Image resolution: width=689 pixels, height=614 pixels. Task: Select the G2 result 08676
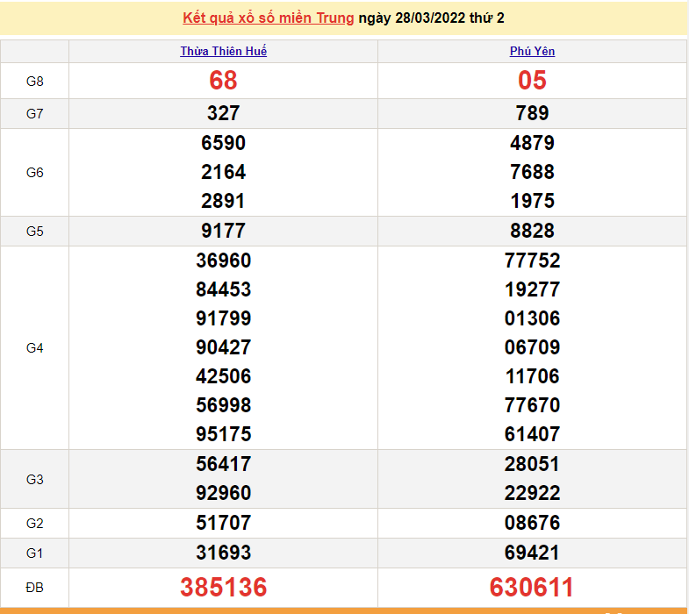(x=532, y=523)
